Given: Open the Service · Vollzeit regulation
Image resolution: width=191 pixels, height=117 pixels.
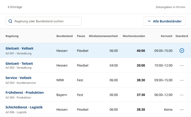Looking at the screenshot, I should (x=18, y=78).
